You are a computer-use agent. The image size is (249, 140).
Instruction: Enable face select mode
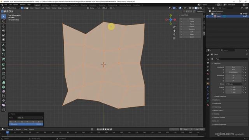click(27, 8)
